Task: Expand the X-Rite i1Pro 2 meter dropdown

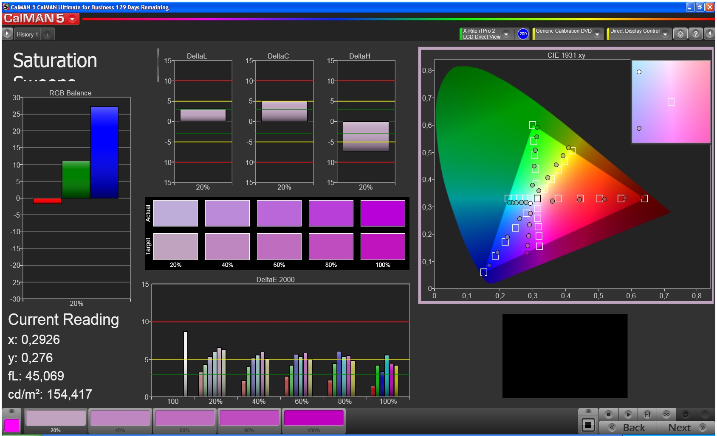Action: [506, 34]
